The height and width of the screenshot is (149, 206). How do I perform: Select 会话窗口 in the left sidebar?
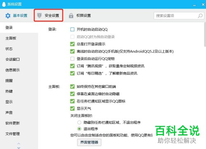point(19,60)
